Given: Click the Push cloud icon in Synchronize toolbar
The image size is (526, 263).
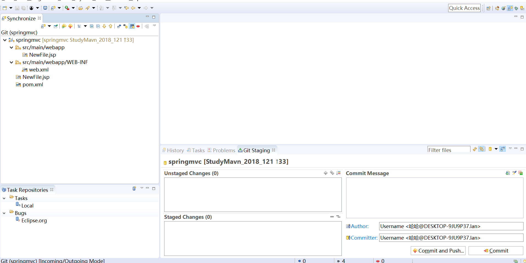Looking at the screenshot, I should (x=70, y=26).
